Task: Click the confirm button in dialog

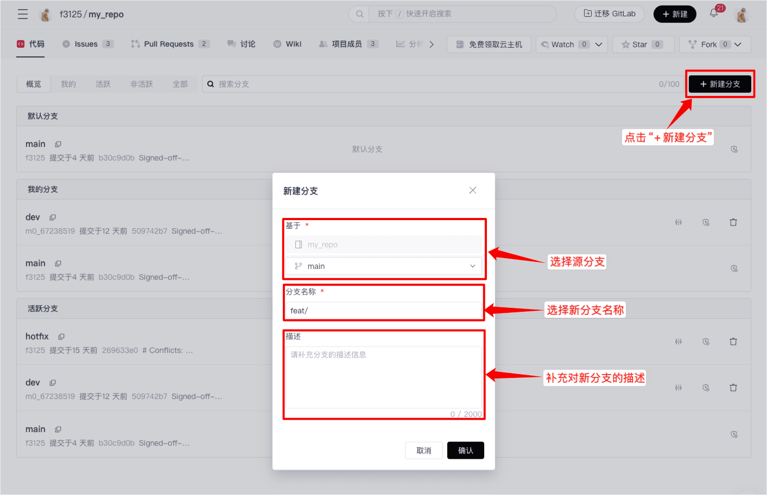Action: (465, 451)
